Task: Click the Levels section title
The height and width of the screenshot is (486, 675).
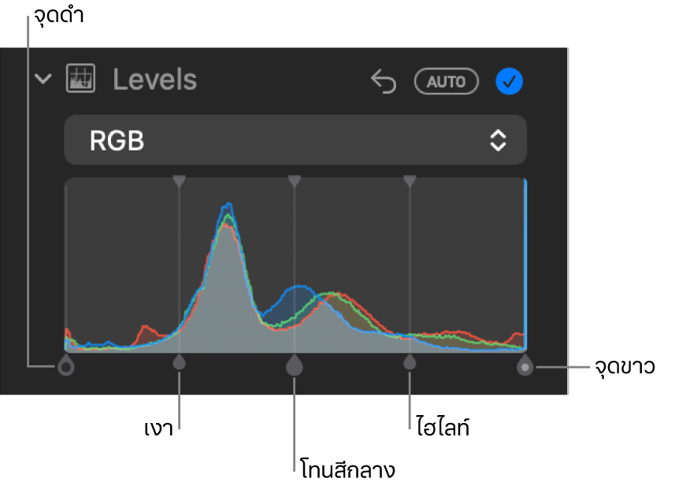Action: coord(154,80)
